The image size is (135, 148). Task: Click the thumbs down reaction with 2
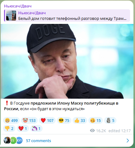click(x=9, y=128)
